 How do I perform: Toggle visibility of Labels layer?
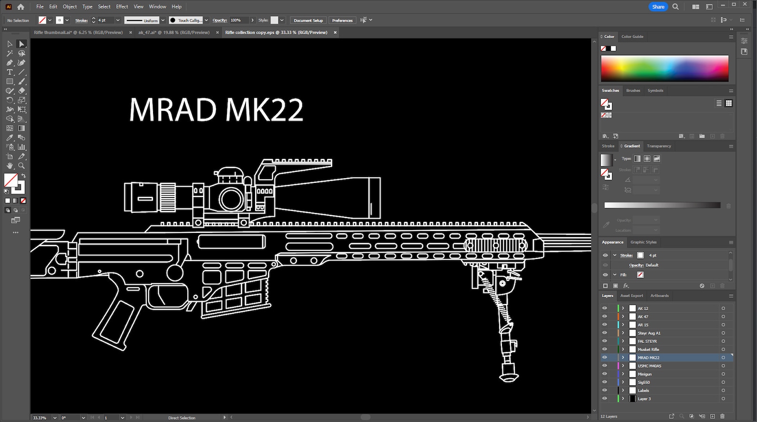[604, 390]
